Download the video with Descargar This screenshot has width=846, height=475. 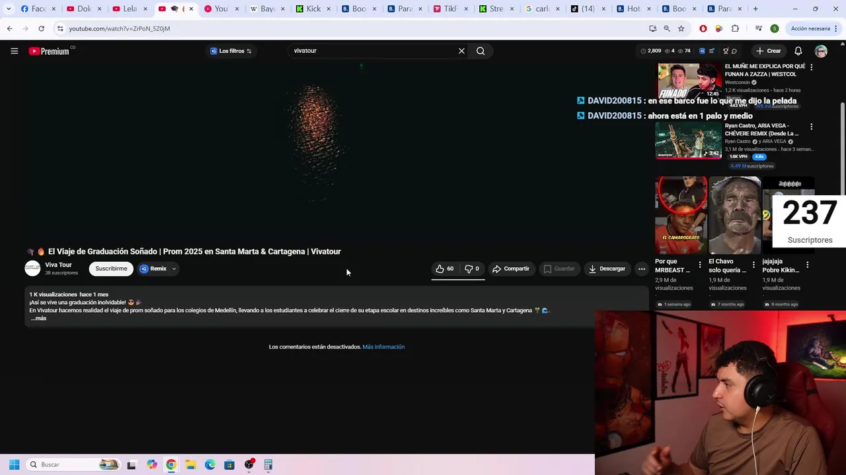coord(607,269)
